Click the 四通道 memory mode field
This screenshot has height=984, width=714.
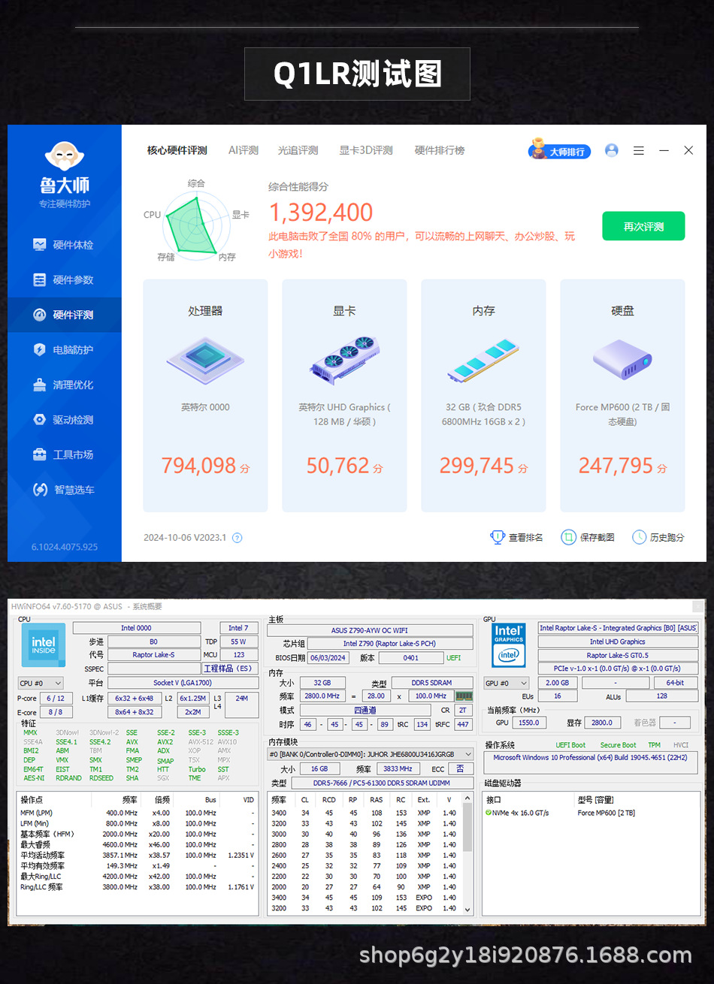click(x=365, y=710)
